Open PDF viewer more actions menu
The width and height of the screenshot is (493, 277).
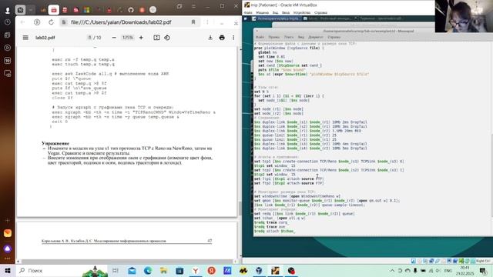[x=233, y=38]
